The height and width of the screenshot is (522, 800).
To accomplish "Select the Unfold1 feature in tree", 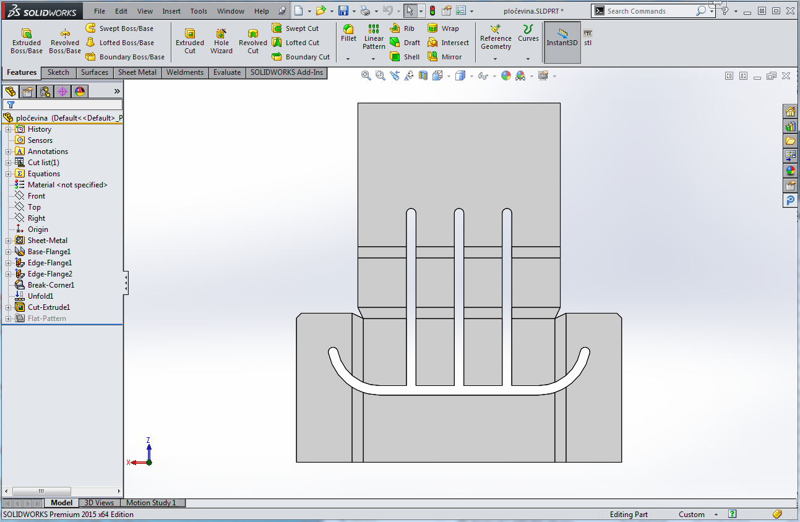I will (x=40, y=296).
